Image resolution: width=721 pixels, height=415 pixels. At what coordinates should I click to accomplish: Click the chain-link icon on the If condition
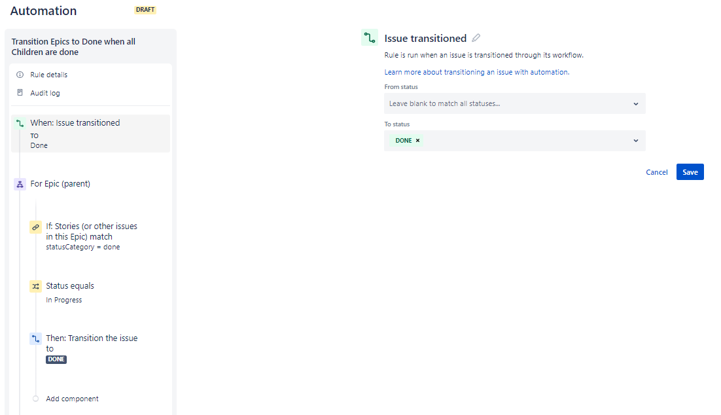click(35, 227)
